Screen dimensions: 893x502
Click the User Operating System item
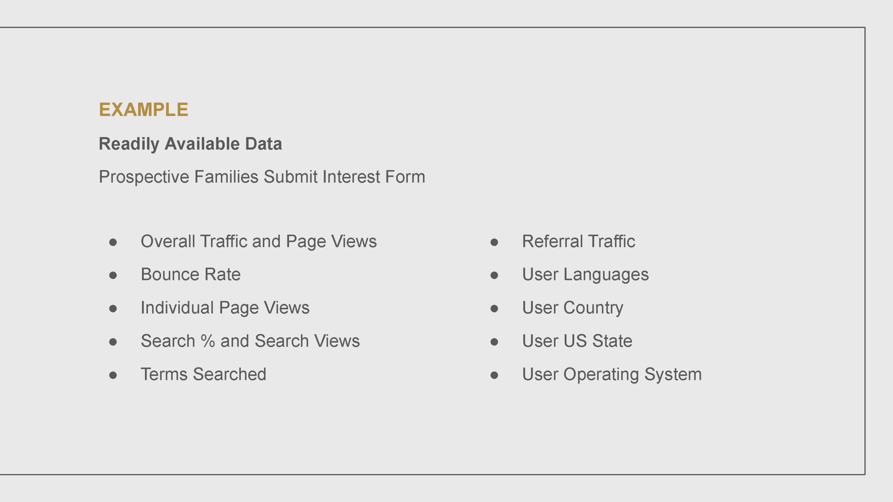pos(612,374)
